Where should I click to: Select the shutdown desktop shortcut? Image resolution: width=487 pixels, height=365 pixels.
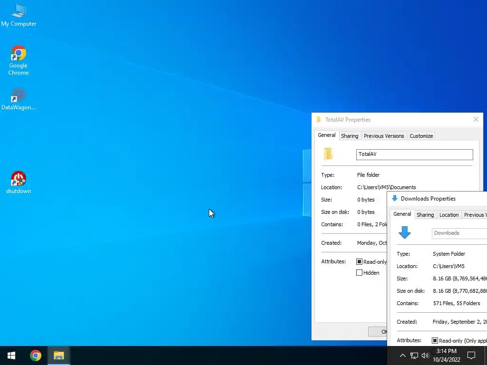point(19,182)
